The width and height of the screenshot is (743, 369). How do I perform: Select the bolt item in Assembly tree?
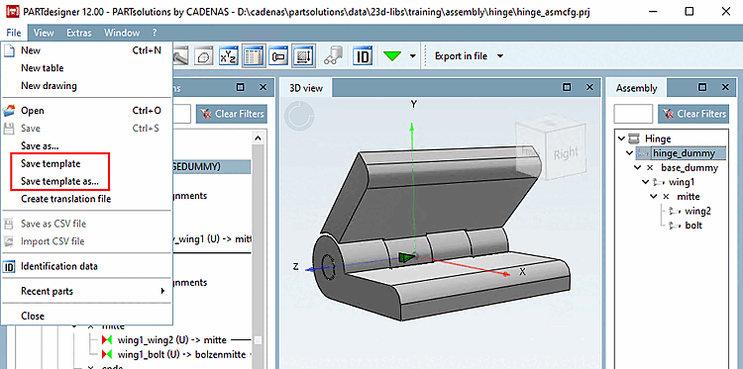(x=693, y=226)
